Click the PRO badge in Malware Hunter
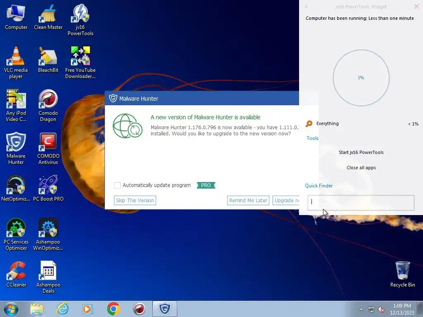This screenshot has width=423, height=317. pos(206,185)
